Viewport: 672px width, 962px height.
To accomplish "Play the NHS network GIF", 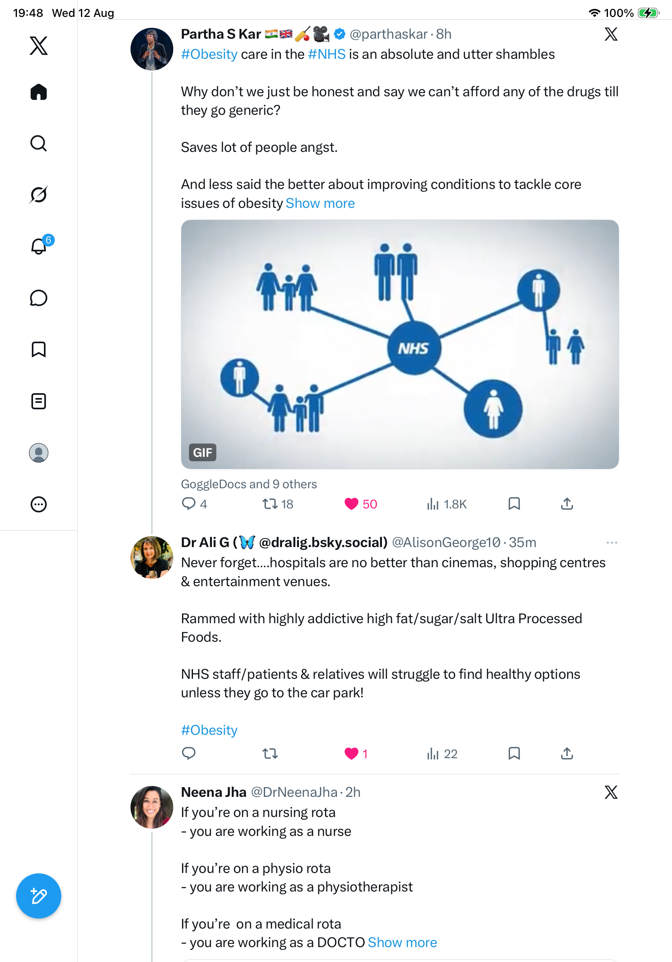I will point(400,344).
